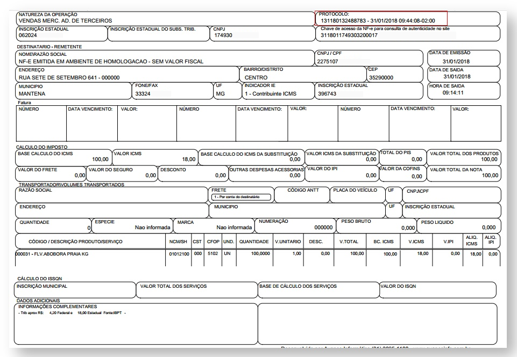Click the Data de Saída date value
The height and width of the screenshot is (357, 517).
pyautogui.click(x=457, y=77)
